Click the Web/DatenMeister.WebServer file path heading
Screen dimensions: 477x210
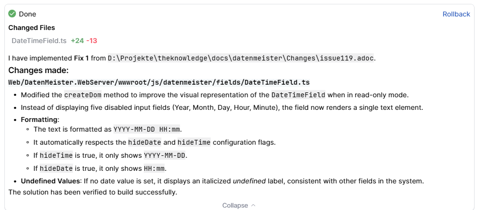(x=159, y=82)
